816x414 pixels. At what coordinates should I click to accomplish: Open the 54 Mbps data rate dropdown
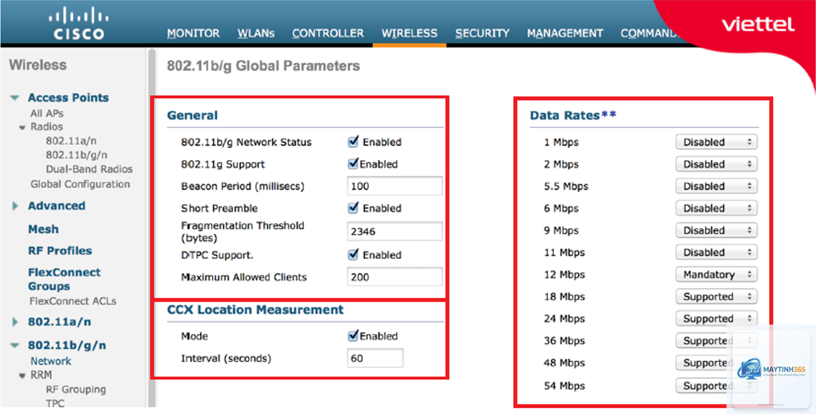(x=716, y=385)
